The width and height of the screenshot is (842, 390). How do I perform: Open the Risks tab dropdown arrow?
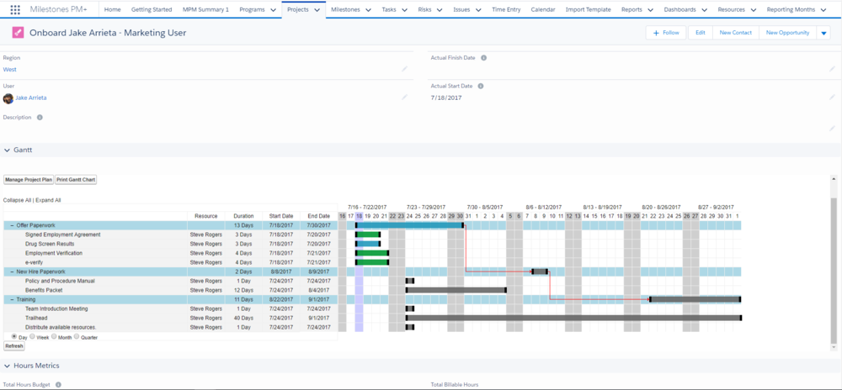pyautogui.click(x=440, y=9)
